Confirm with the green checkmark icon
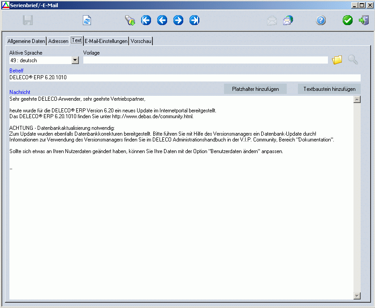 click(348, 20)
